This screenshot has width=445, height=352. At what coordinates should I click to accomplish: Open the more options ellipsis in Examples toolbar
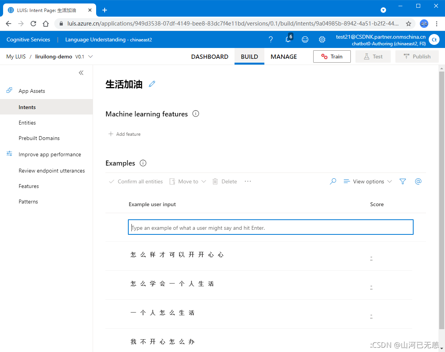point(248,181)
